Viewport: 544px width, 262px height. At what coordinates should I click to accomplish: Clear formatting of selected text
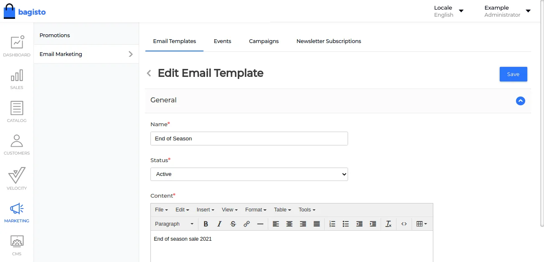click(388, 224)
